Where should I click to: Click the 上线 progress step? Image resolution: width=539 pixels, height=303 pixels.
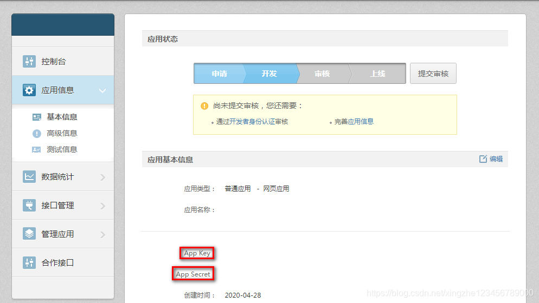click(377, 74)
